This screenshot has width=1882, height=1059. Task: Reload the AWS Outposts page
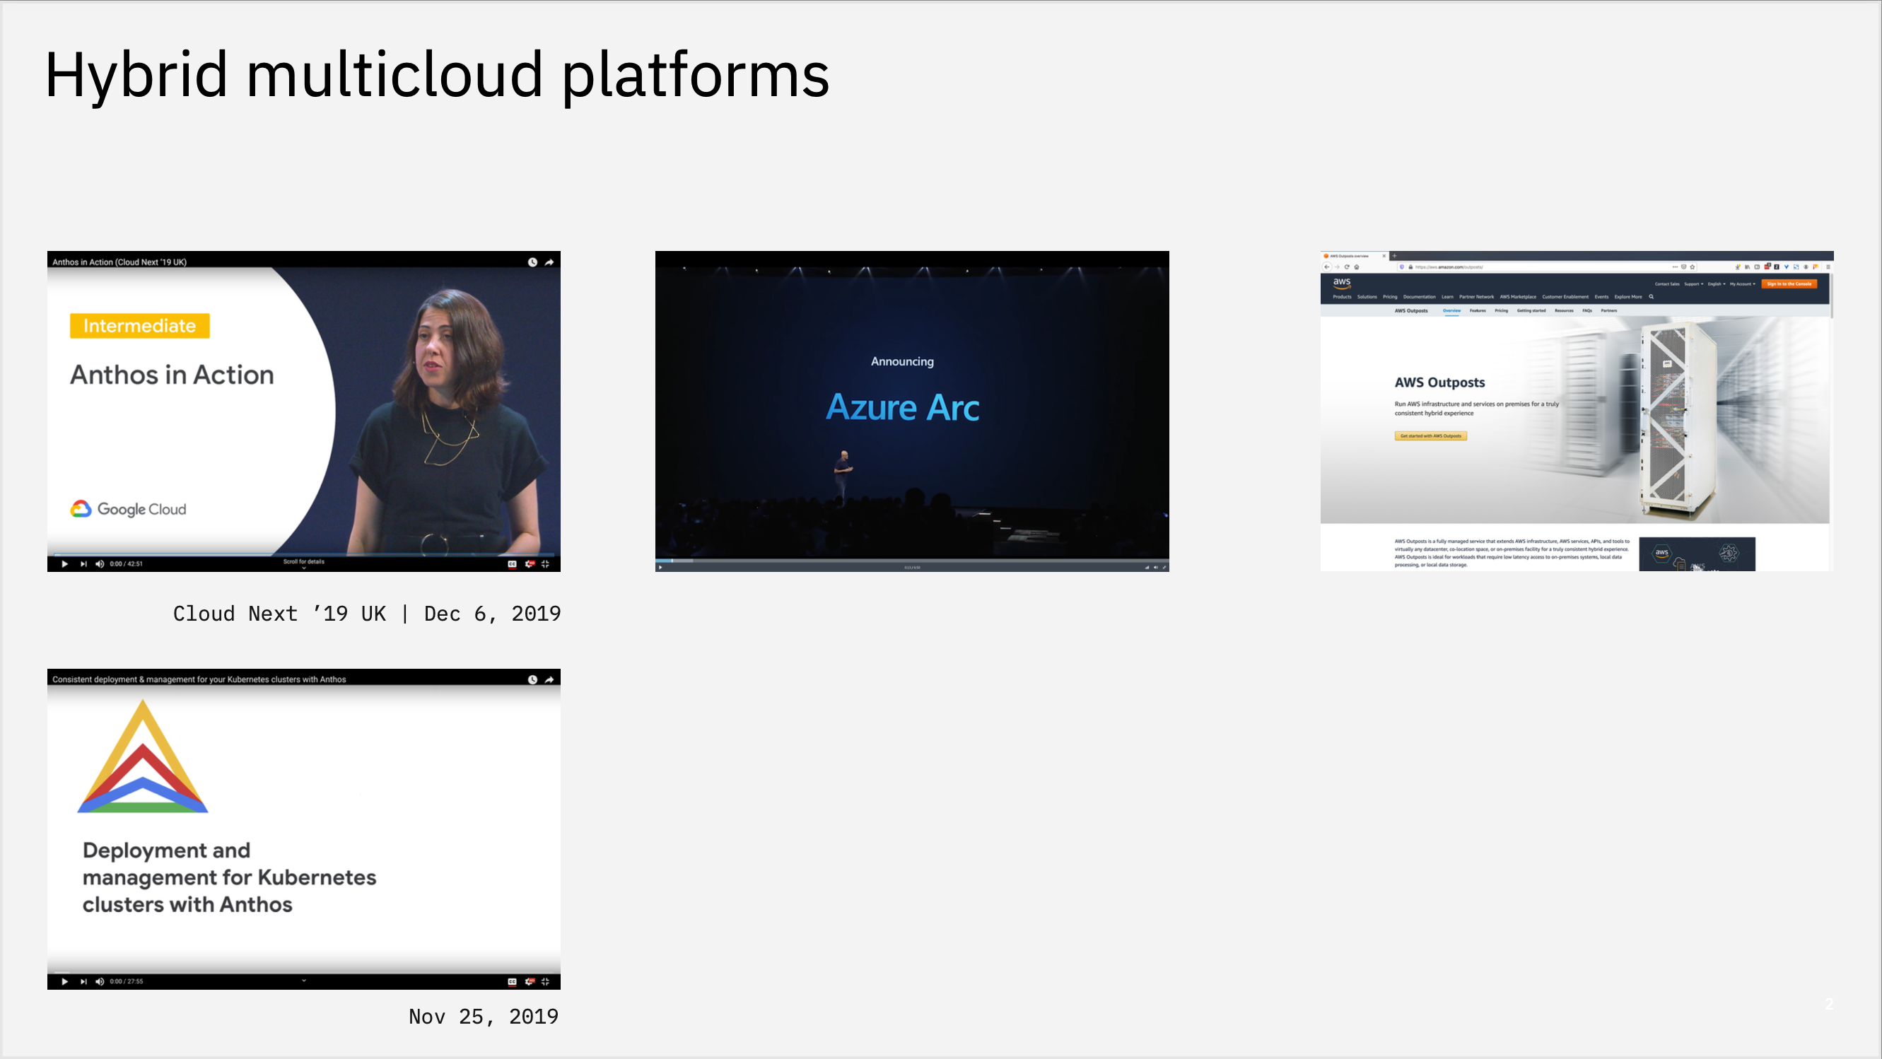pos(1348,267)
